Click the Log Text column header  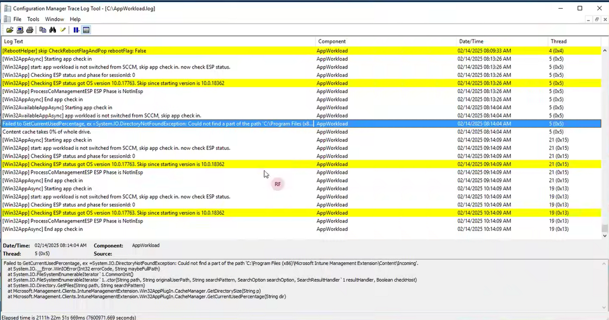[x=158, y=41]
